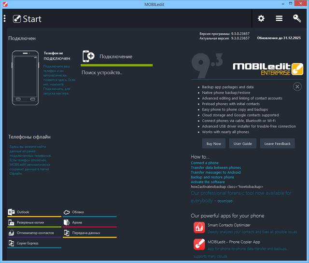This screenshot has height=263, width=309.
Task: Open Activate the software link
Action: click(x=208, y=182)
